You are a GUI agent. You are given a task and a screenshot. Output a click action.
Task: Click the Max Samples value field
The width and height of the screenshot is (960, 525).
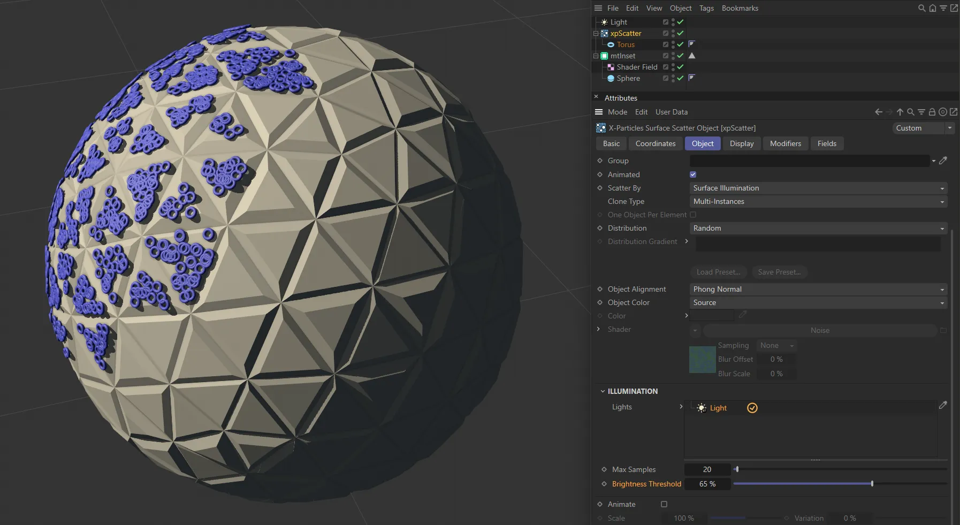pyautogui.click(x=707, y=469)
